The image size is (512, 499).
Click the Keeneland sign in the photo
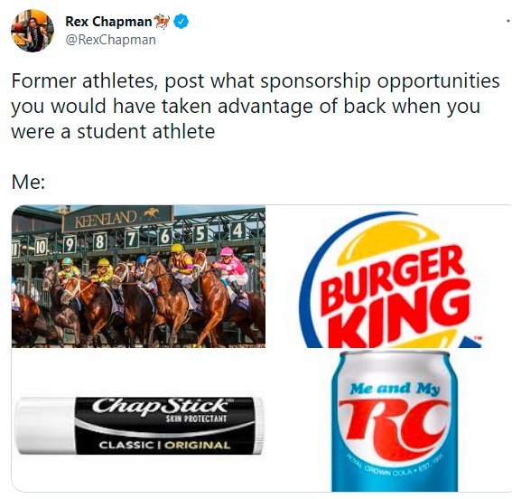118,218
